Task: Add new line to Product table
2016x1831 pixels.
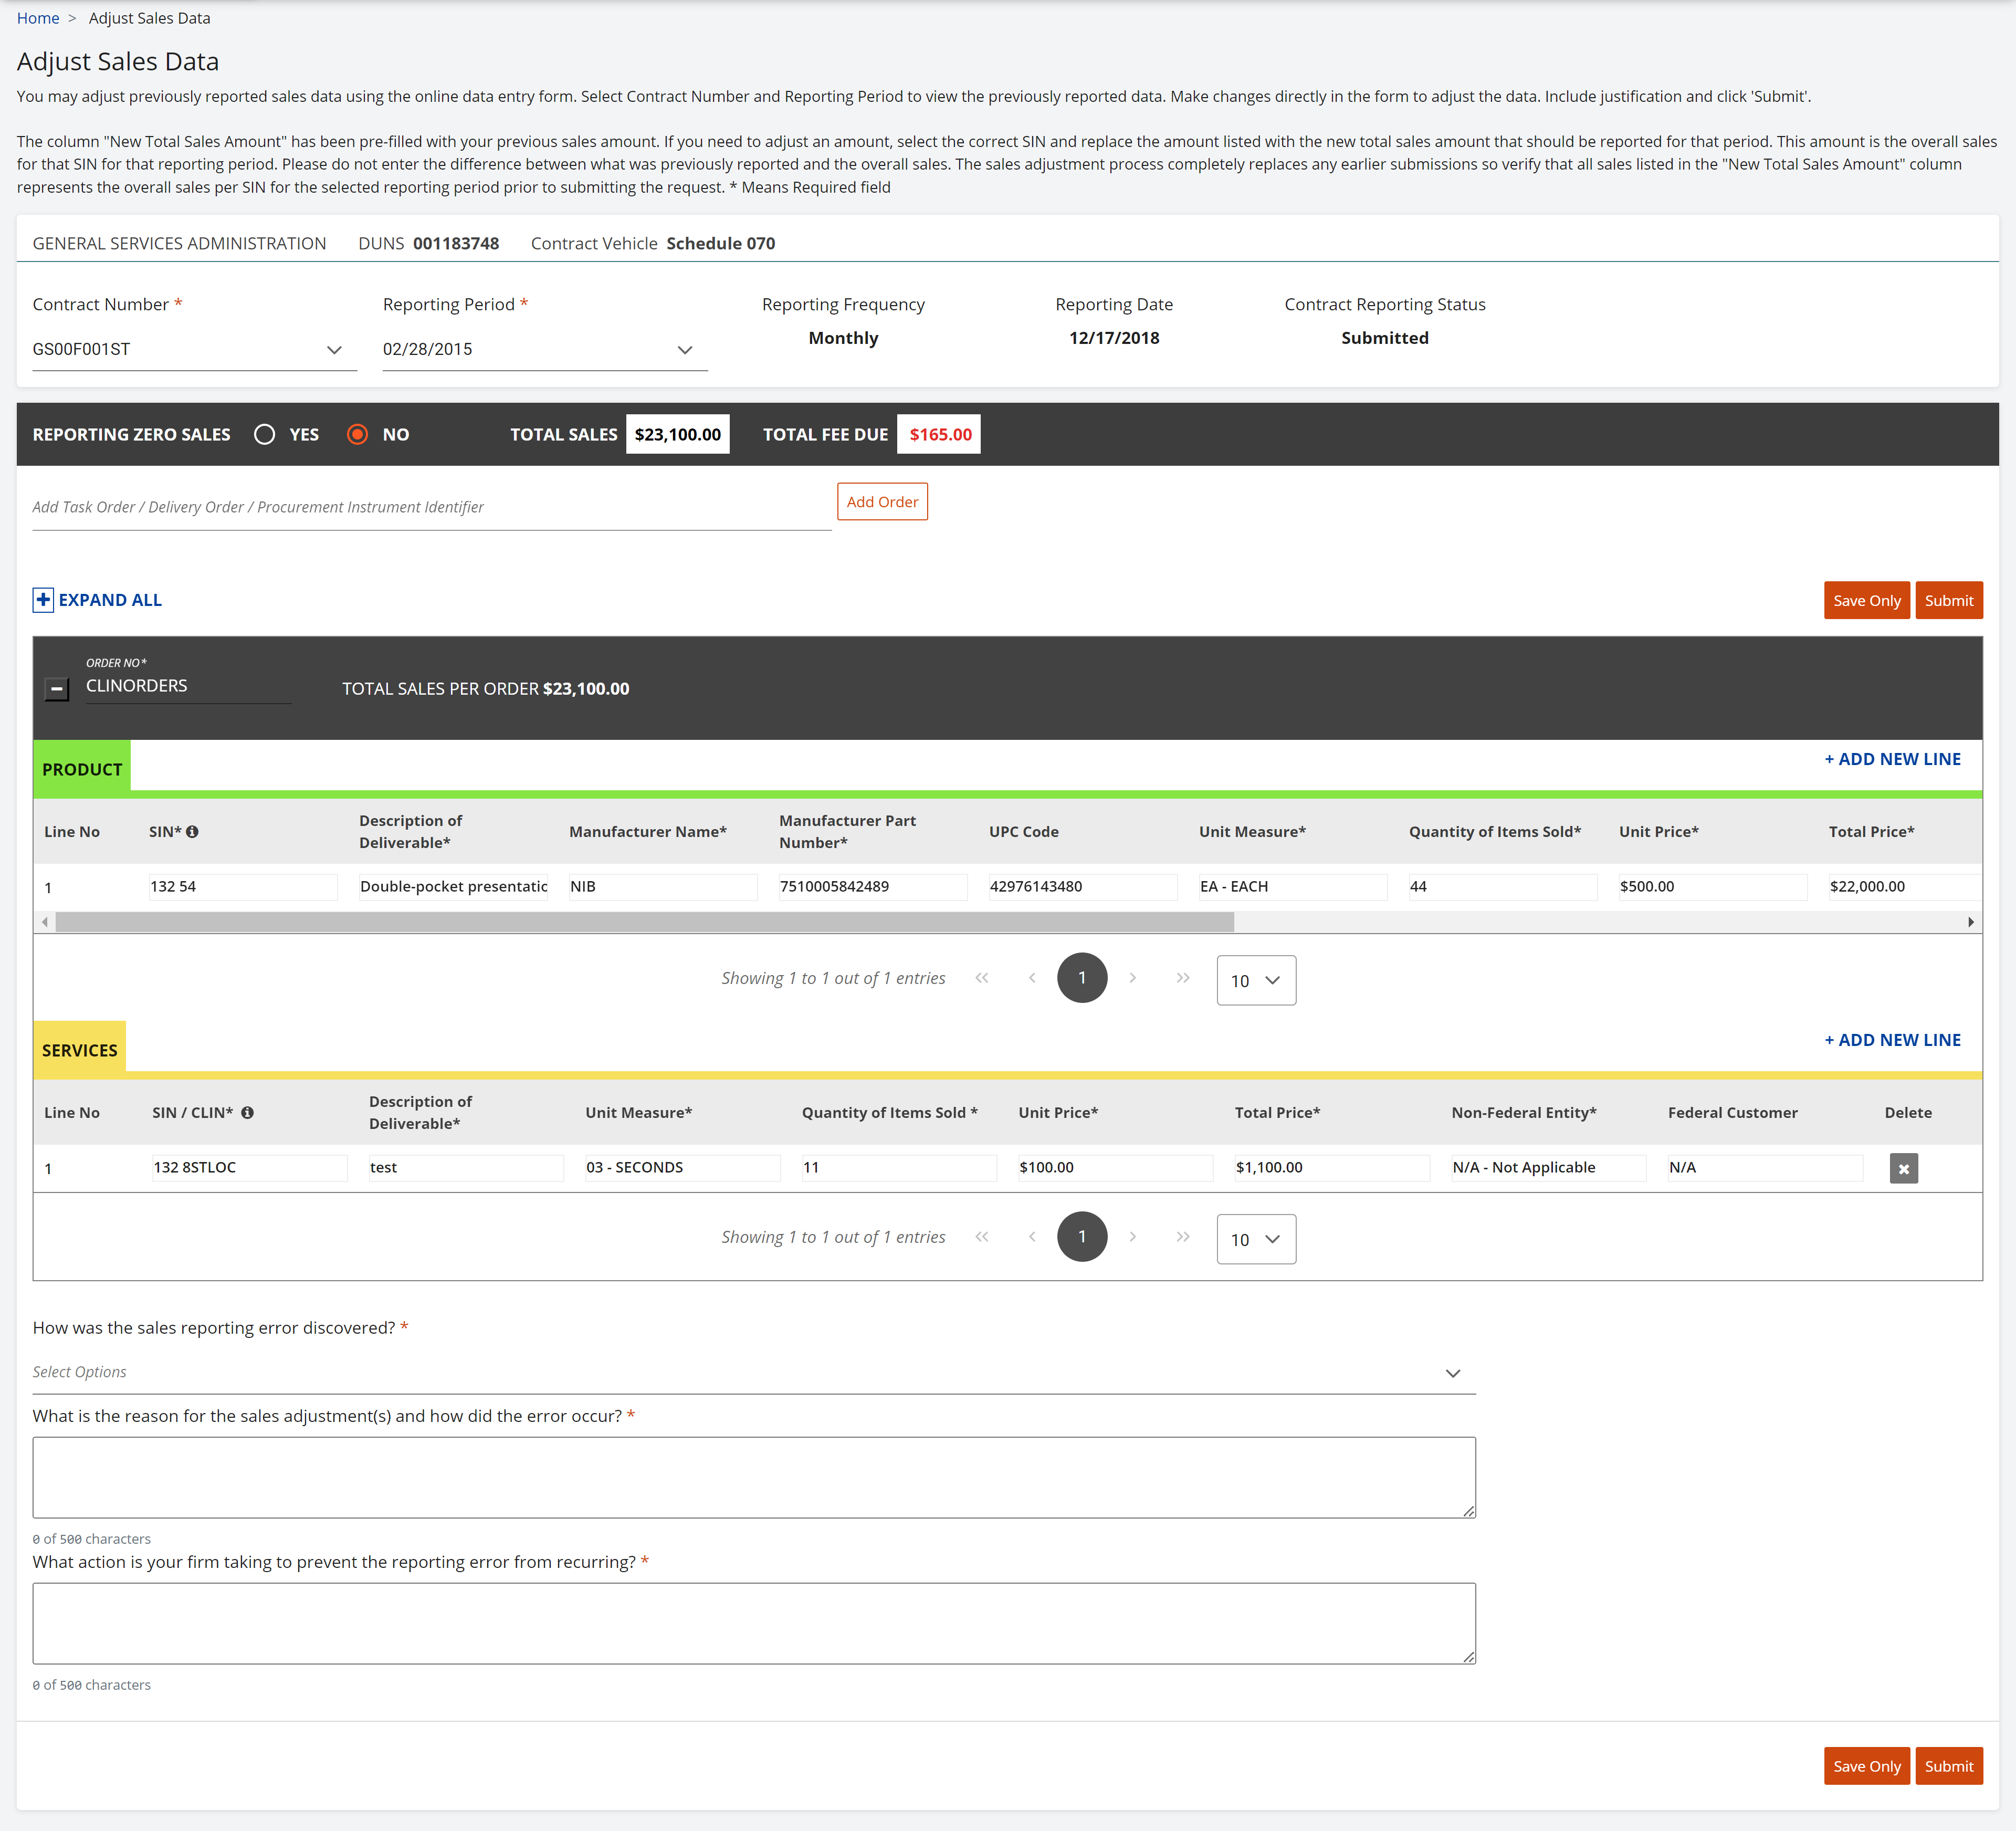Action: pyautogui.click(x=1892, y=760)
